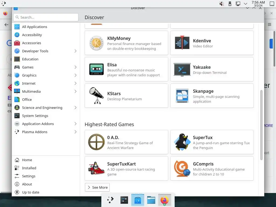276x207 pixels.
Task: Click the muted volume tray icon
Action: pyautogui.click(x=222, y=4)
